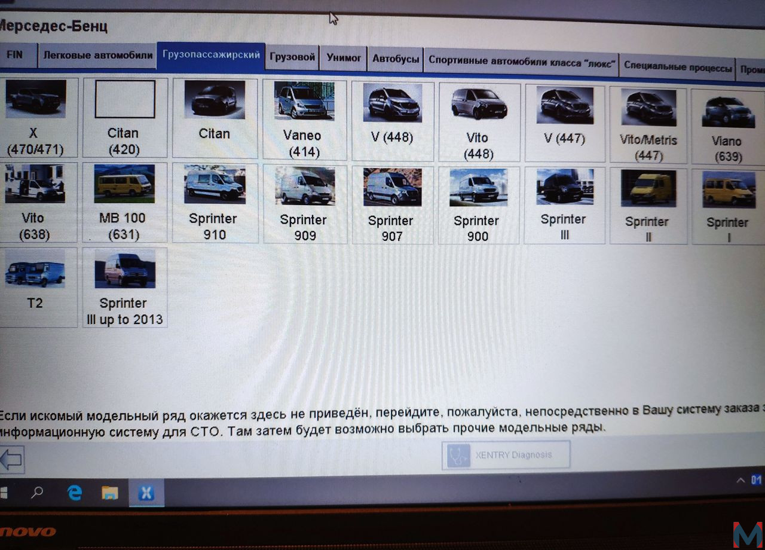Open Sprinter 907 model series
The width and height of the screenshot is (765, 550).
click(x=392, y=204)
